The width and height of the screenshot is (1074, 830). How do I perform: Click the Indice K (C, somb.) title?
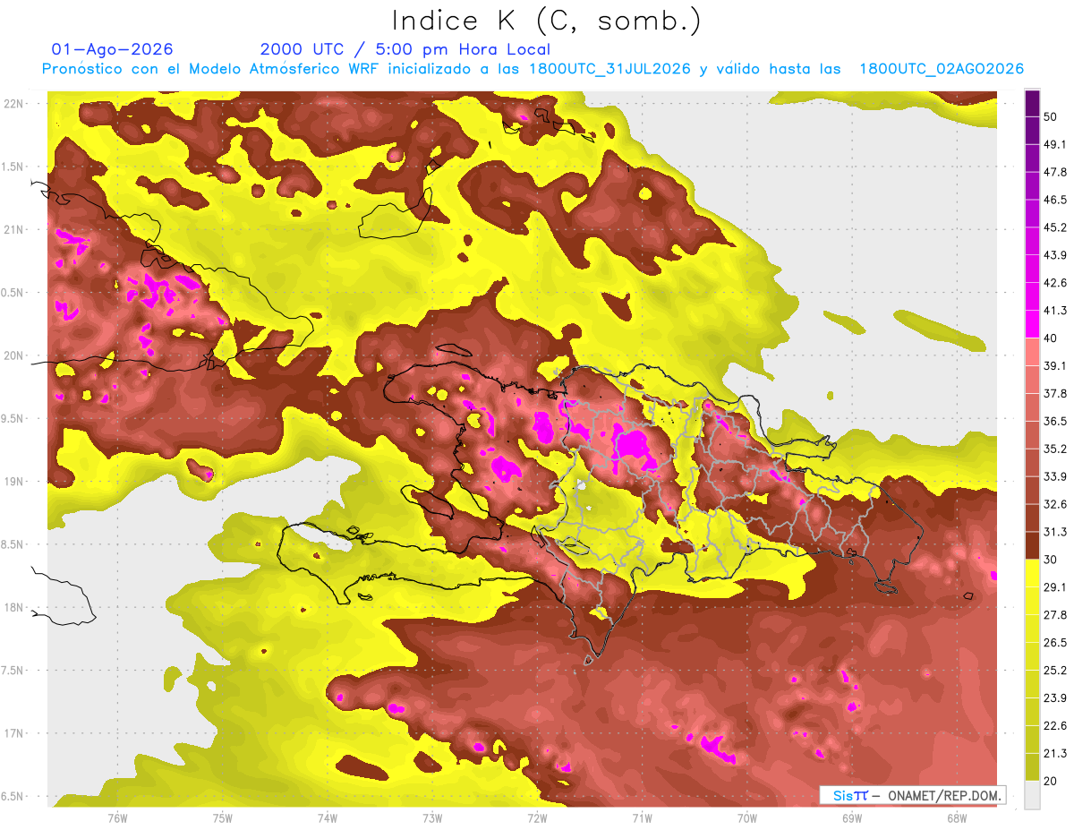point(547,21)
